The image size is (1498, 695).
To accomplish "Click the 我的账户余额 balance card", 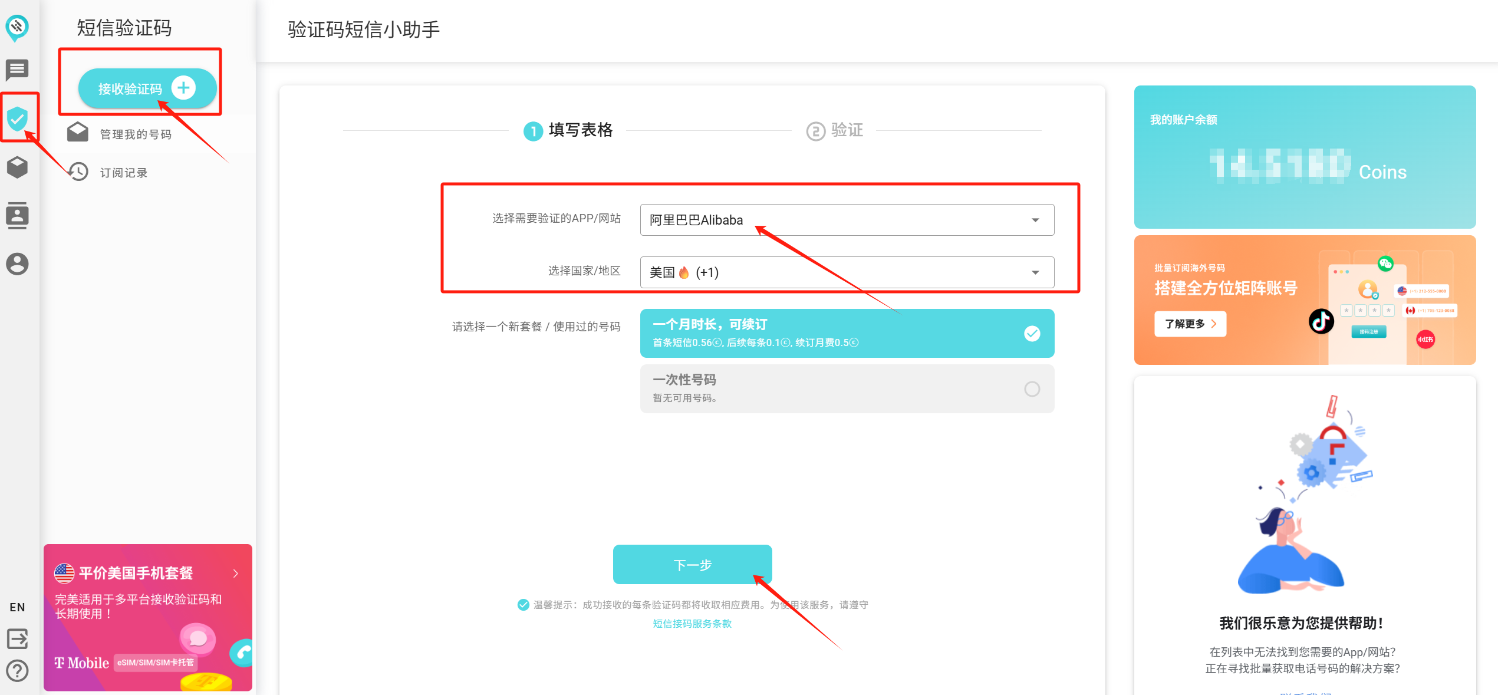I will 1305,157.
